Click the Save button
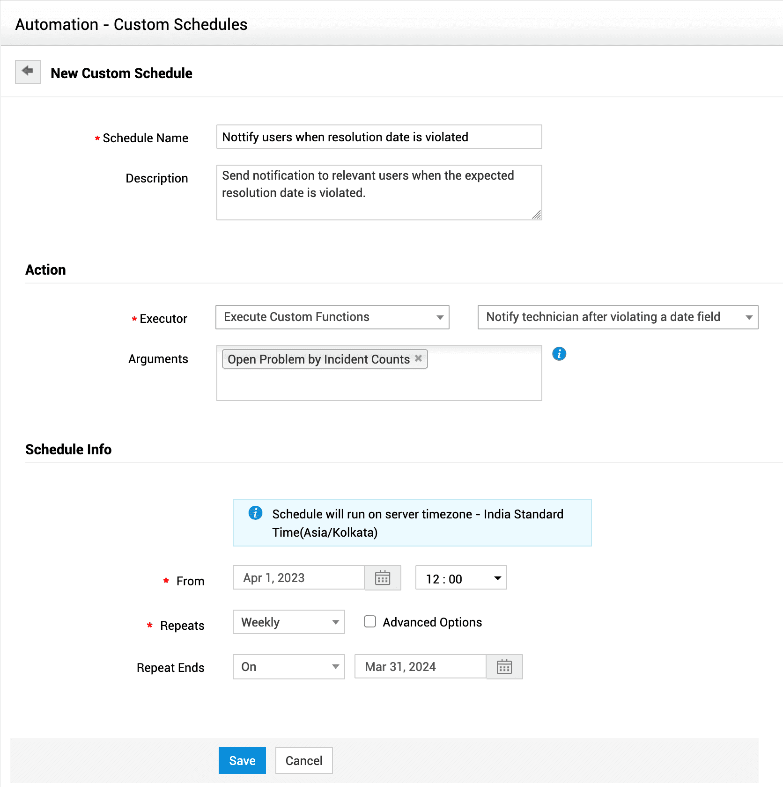The width and height of the screenshot is (783, 787). pyautogui.click(x=242, y=760)
